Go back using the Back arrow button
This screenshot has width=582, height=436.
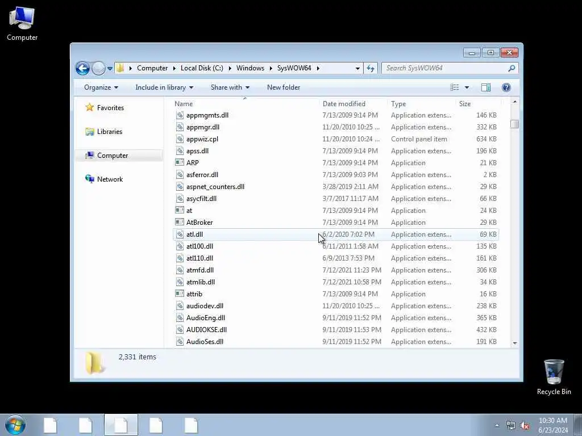(82, 68)
